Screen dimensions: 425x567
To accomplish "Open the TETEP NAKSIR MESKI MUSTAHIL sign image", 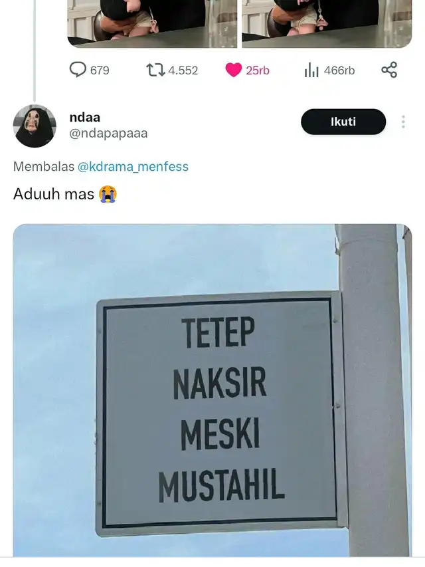I will 212,390.
